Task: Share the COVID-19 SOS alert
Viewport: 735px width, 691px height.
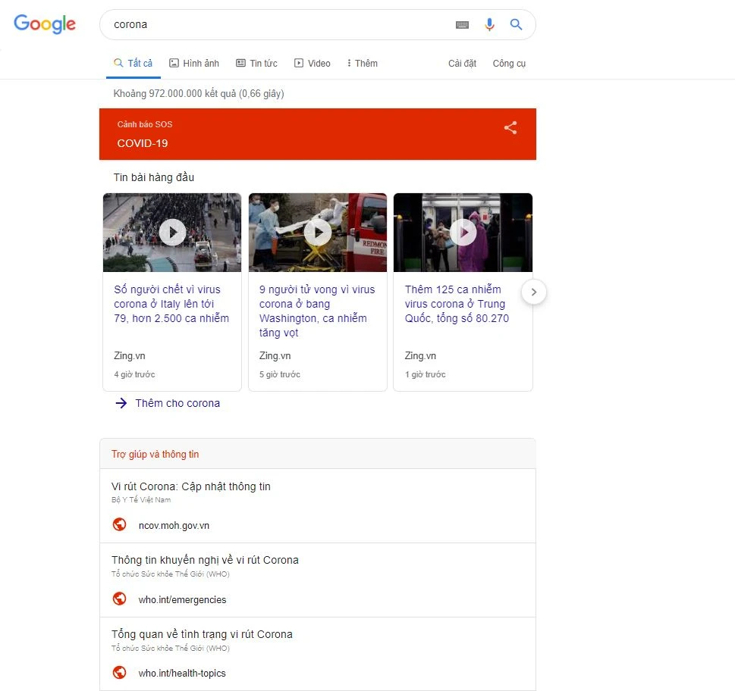Action: 510,128
